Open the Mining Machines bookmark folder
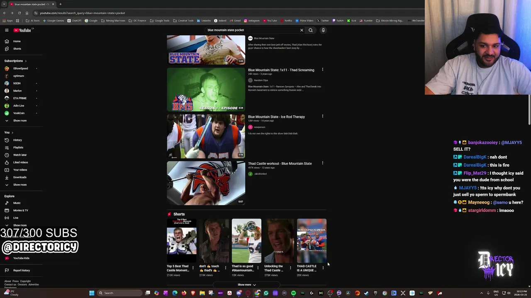This screenshot has width=531, height=298. click(x=113, y=21)
